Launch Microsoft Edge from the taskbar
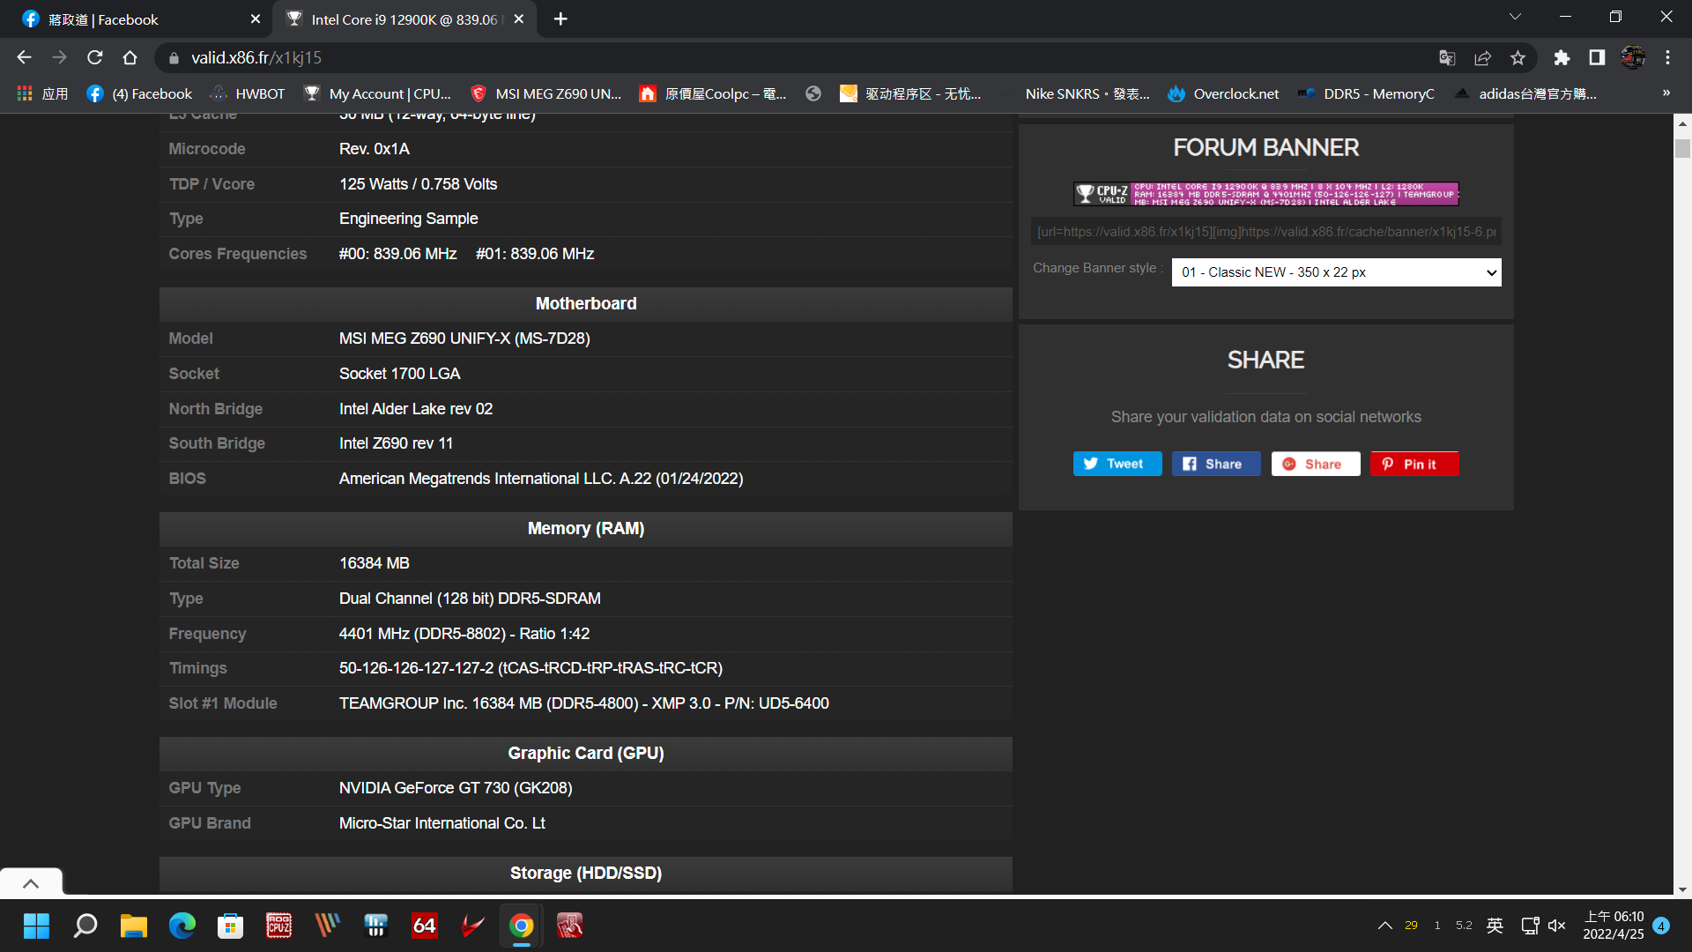The height and width of the screenshot is (952, 1692). 182,926
